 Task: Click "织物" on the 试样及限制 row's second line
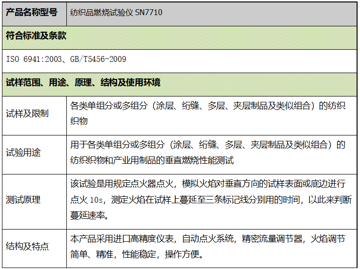coord(79,121)
